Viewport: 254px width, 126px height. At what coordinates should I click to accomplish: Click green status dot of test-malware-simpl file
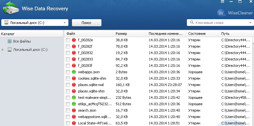[74, 98]
